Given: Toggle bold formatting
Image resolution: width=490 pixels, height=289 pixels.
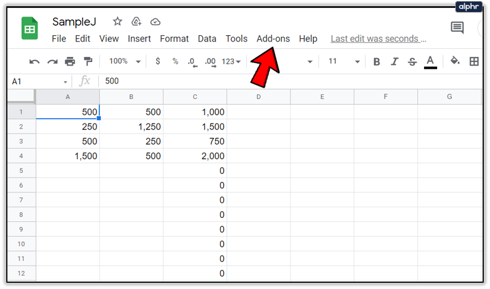Looking at the screenshot, I should point(376,61).
